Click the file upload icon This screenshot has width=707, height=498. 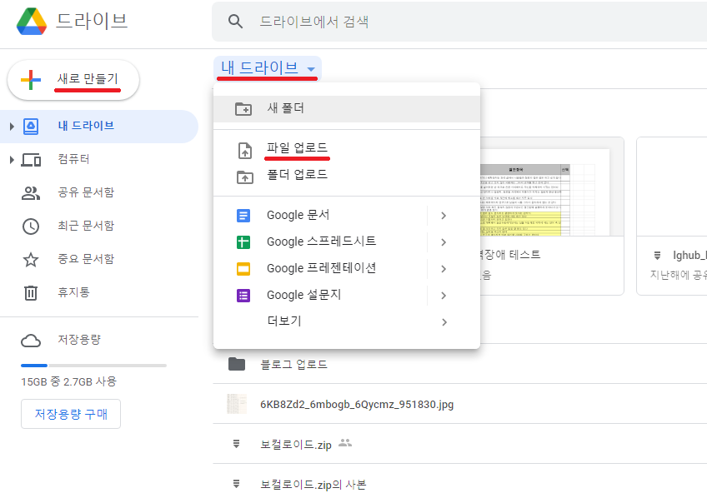(245, 151)
